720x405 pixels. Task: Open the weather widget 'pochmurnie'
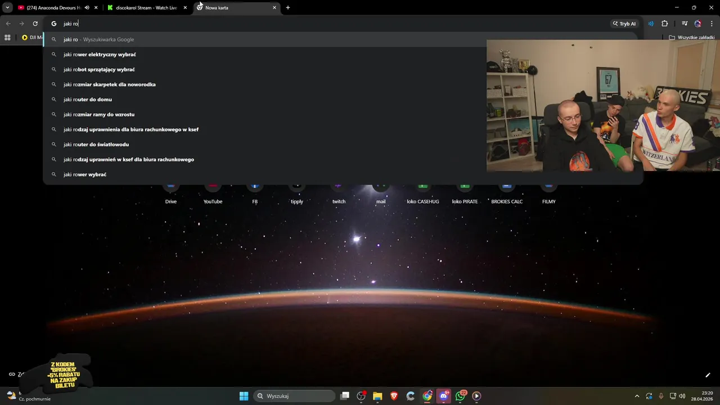27,396
